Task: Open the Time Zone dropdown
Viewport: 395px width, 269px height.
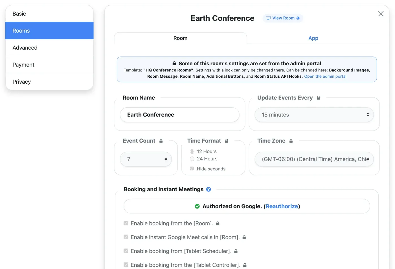Action: point(314,159)
